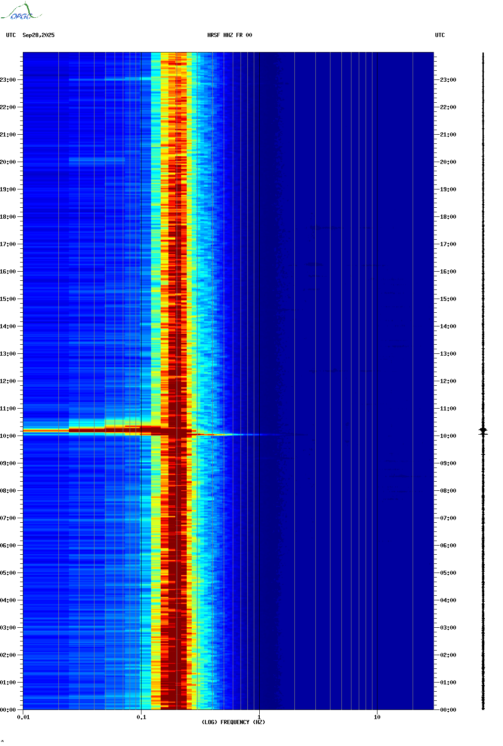Click the left axis 06:00 time label
This screenshot has height=746, width=503.
pyautogui.click(x=7, y=546)
